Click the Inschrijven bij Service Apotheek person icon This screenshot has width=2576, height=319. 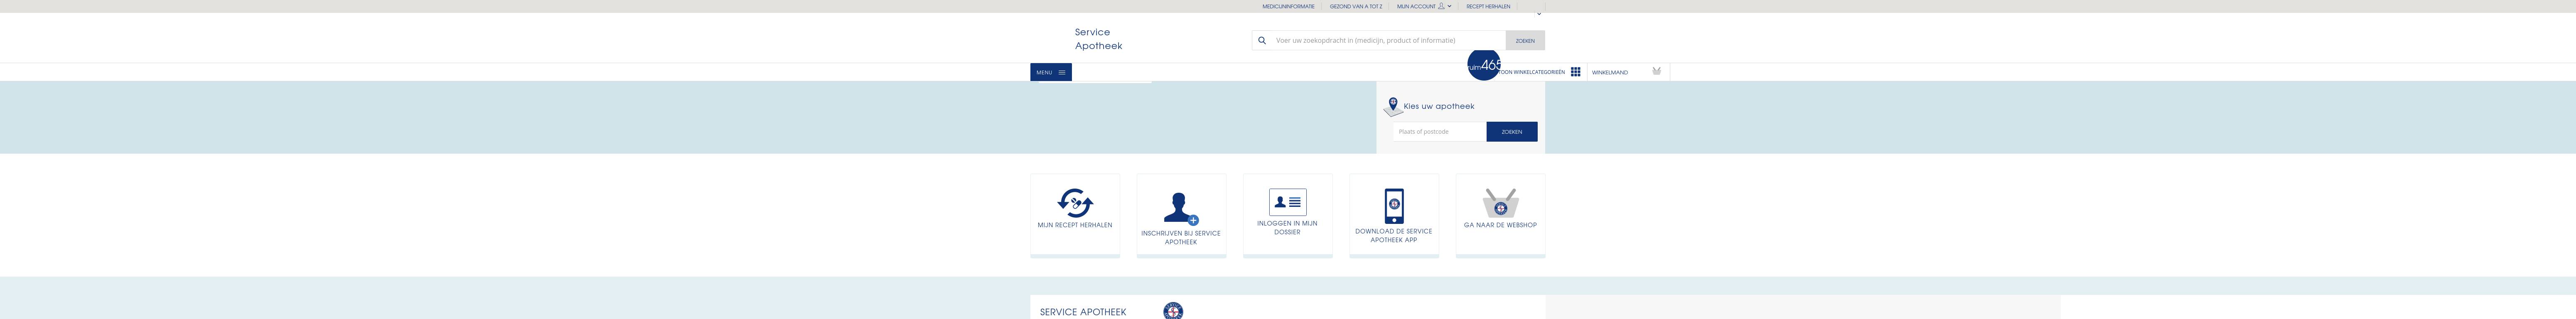[x=1180, y=208]
